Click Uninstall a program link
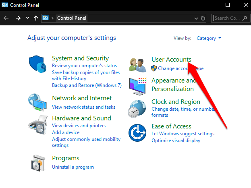Image resolution: width=251 pixels, height=188 pixels. pos(73,167)
